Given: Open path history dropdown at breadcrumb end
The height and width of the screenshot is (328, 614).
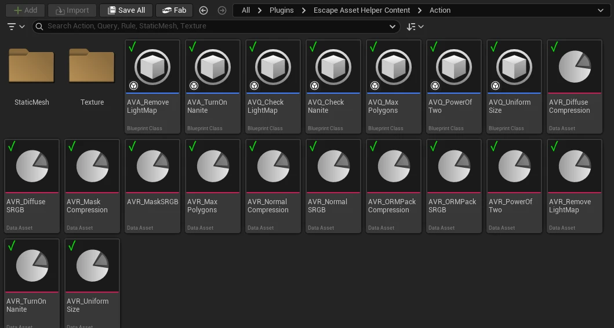Looking at the screenshot, I should (x=601, y=10).
